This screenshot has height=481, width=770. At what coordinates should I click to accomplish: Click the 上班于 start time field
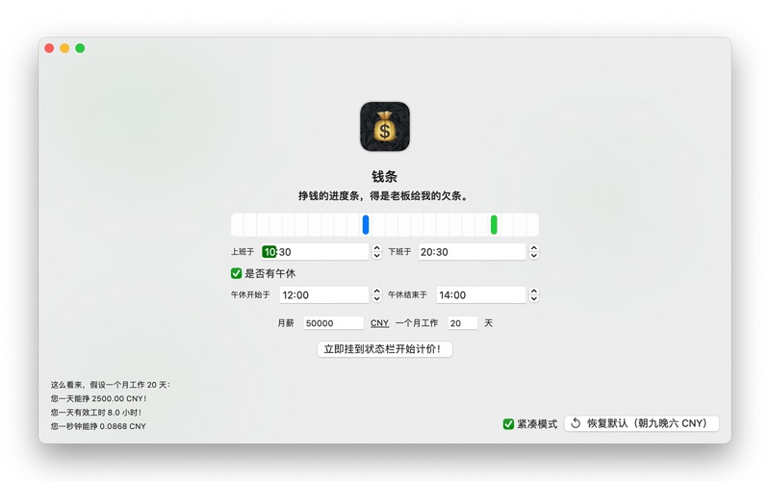coord(318,252)
